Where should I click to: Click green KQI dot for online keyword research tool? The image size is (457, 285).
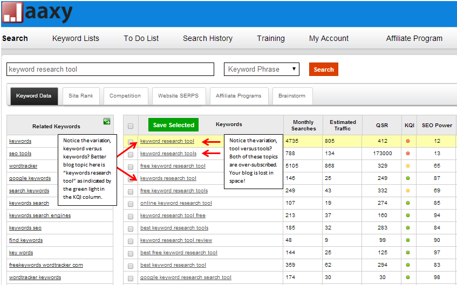pyautogui.click(x=408, y=203)
